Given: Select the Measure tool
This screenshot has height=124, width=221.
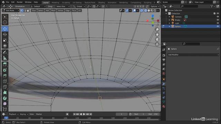Looking at the screenshot, I should pyautogui.click(x=5, y=58).
